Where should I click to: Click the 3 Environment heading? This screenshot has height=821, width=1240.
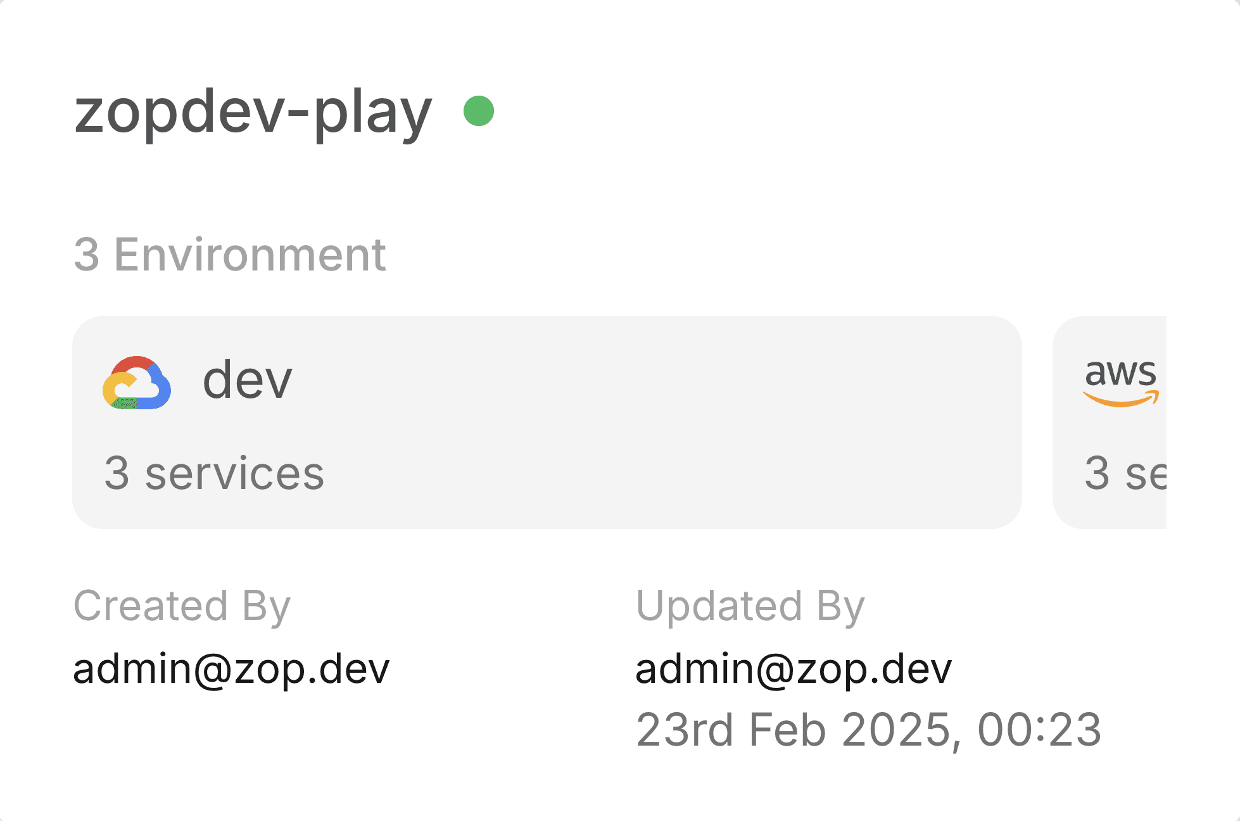pos(229,255)
